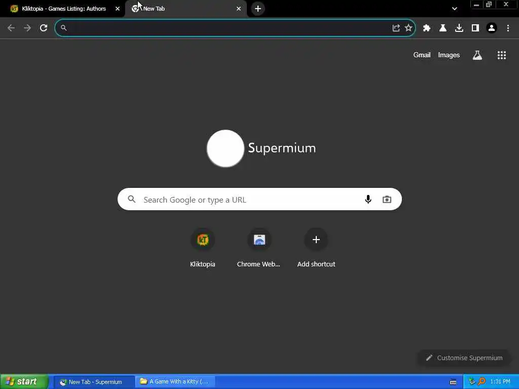Screen dimensions: 519x389
Task: Click the magnifier icon in system tray
Action: (x=481, y=382)
